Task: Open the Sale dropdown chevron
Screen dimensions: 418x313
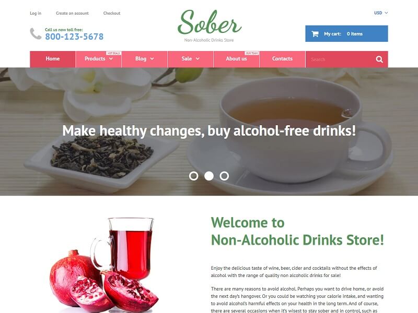Action: pos(198,59)
